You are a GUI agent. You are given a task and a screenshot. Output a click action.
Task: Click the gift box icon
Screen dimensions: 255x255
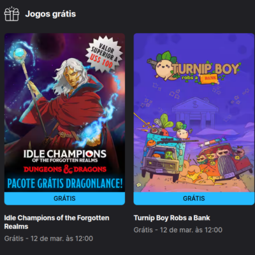coord(11,14)
